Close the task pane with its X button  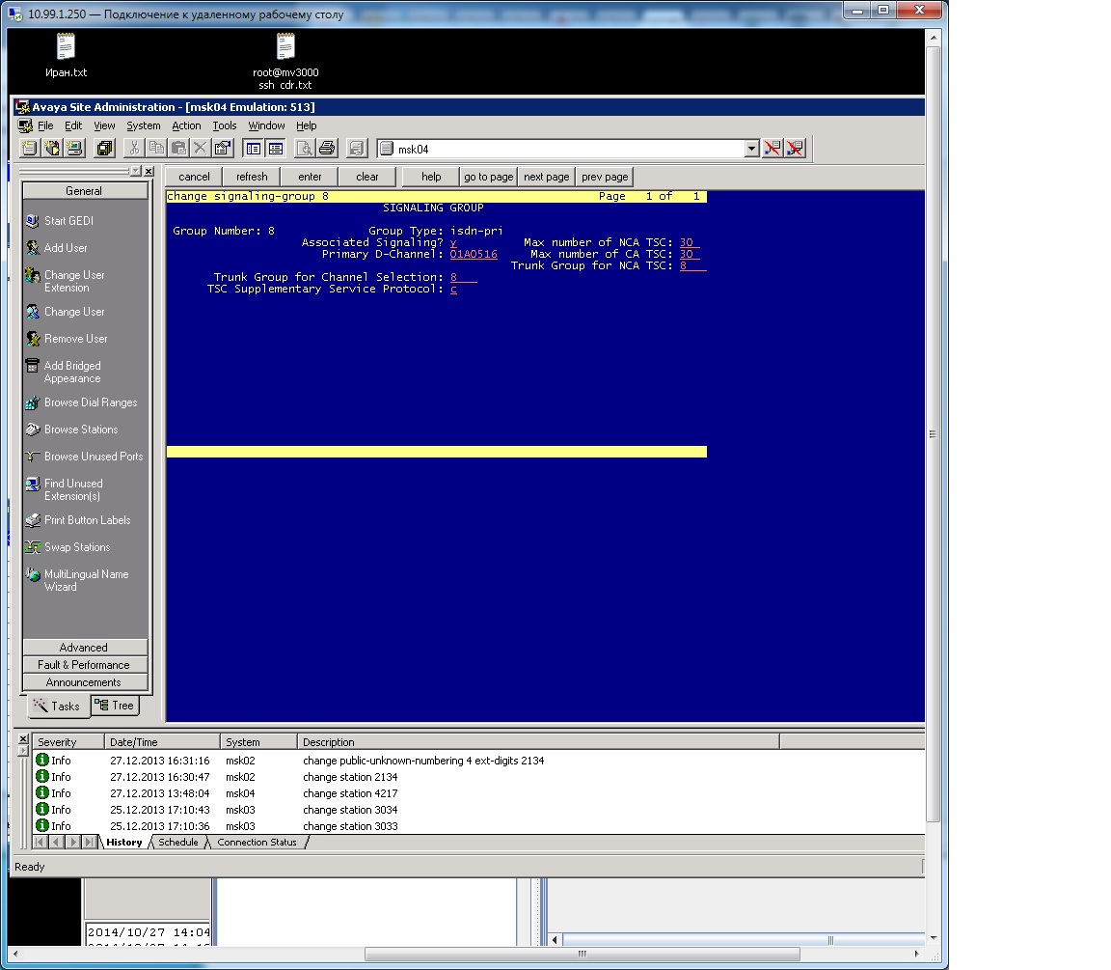point(149,171)
